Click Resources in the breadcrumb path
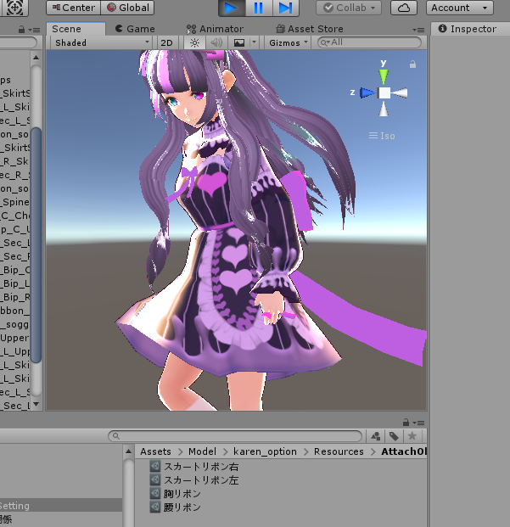This screenshot has height=527, width=510. (339, 451)
